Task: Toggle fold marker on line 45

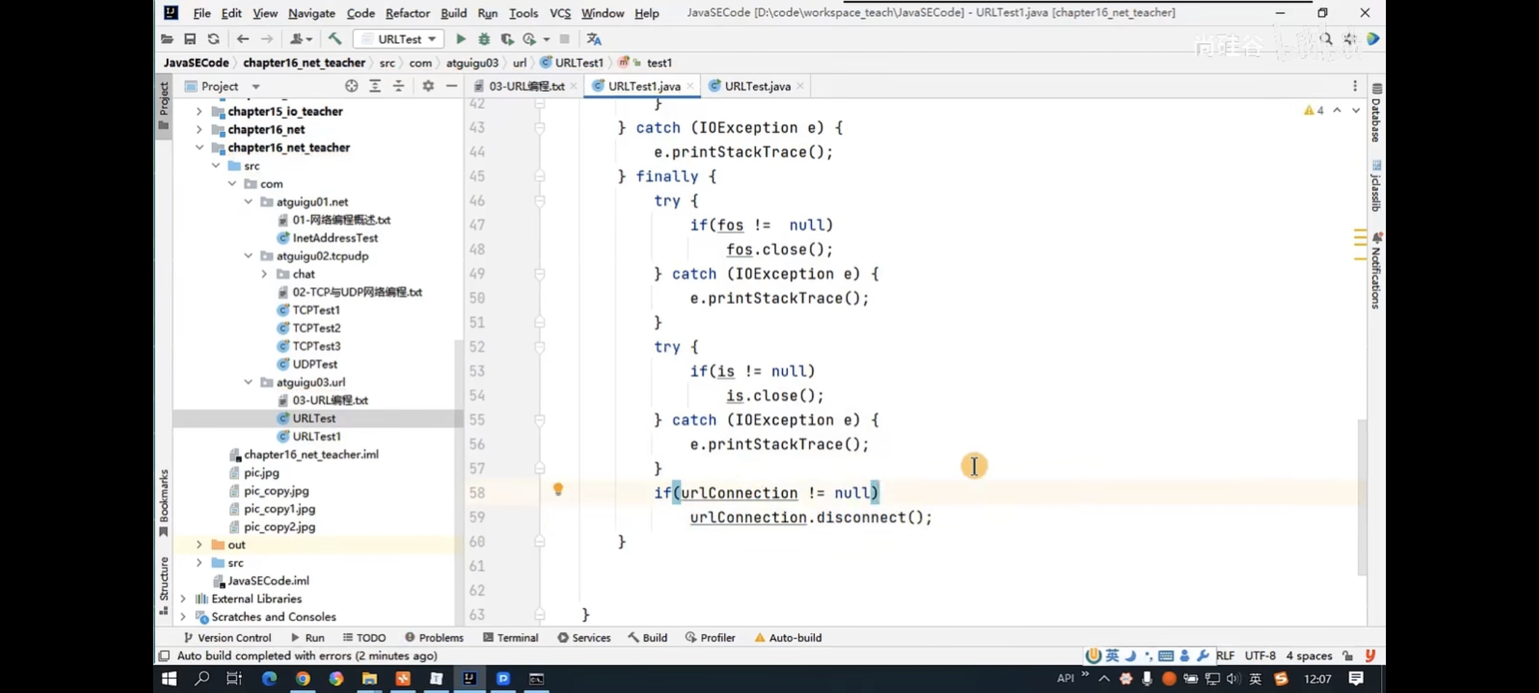Action: pos(540,176)
